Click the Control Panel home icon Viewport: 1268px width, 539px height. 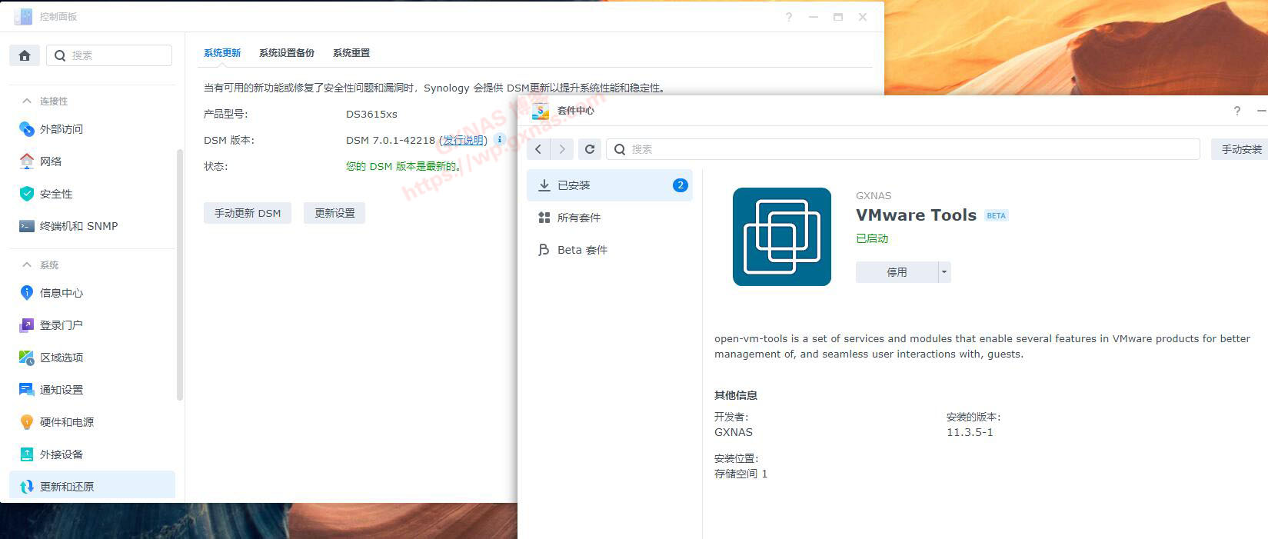25,55
